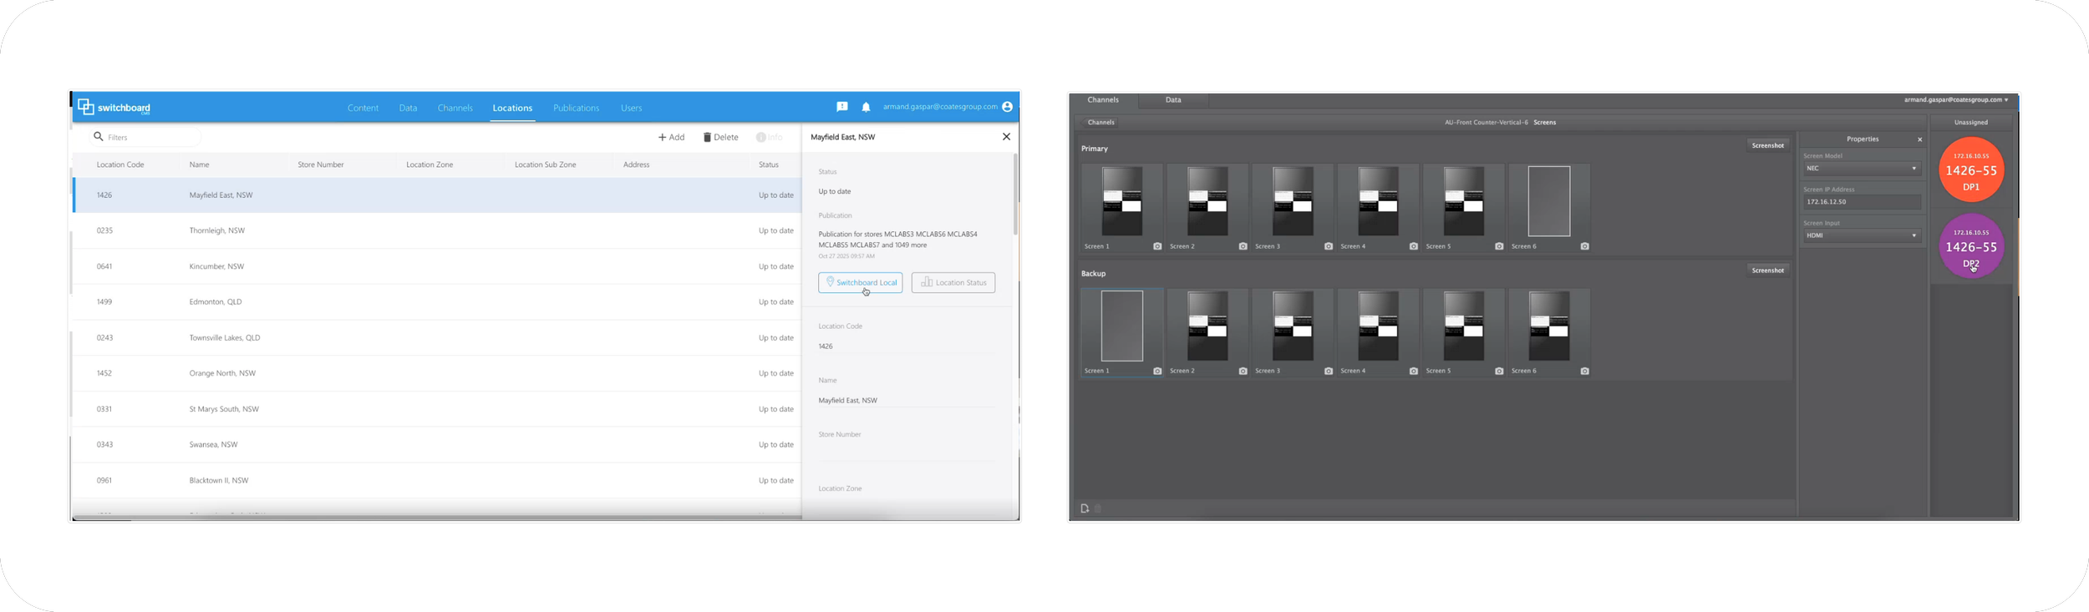Click camera icon for Backup Screen 3

tap(1329, 371)
